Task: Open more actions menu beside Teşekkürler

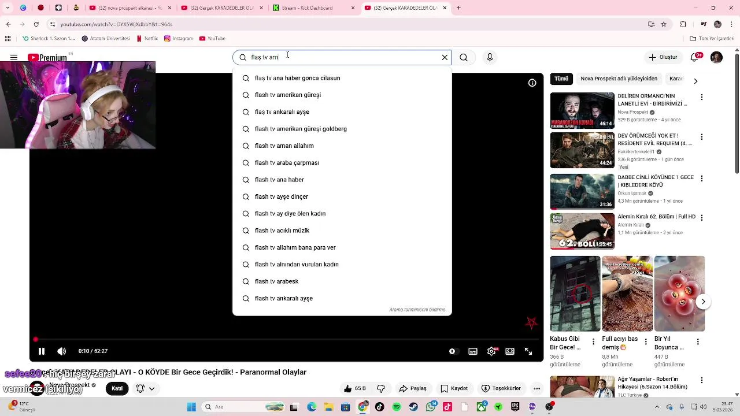Action: pos(537,388)
